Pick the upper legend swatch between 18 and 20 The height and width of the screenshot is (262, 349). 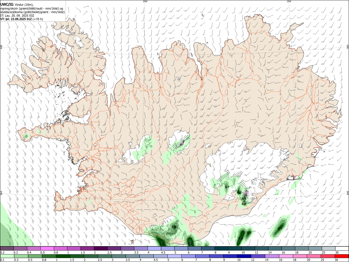[302, 248]
